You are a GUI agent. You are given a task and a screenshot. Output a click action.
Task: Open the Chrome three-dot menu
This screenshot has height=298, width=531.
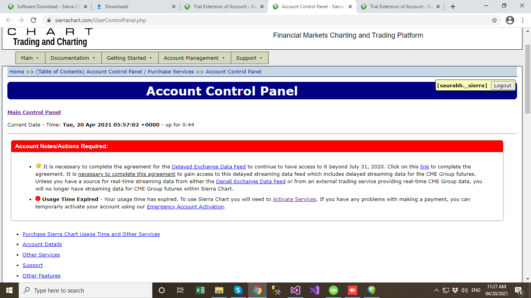click(x=523, y=20)
